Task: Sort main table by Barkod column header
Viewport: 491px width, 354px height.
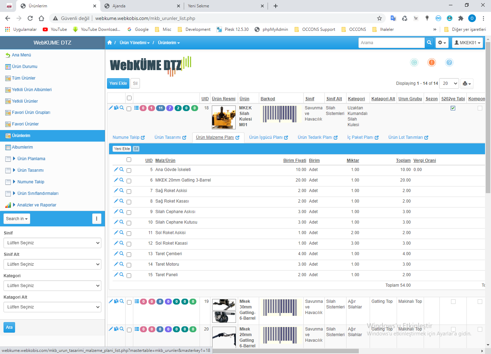Action: pos(268,99)
